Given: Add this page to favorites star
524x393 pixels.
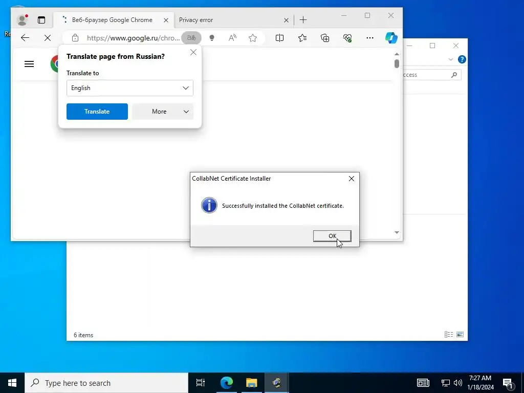Looking at the screenshot, I should (253, 38).
